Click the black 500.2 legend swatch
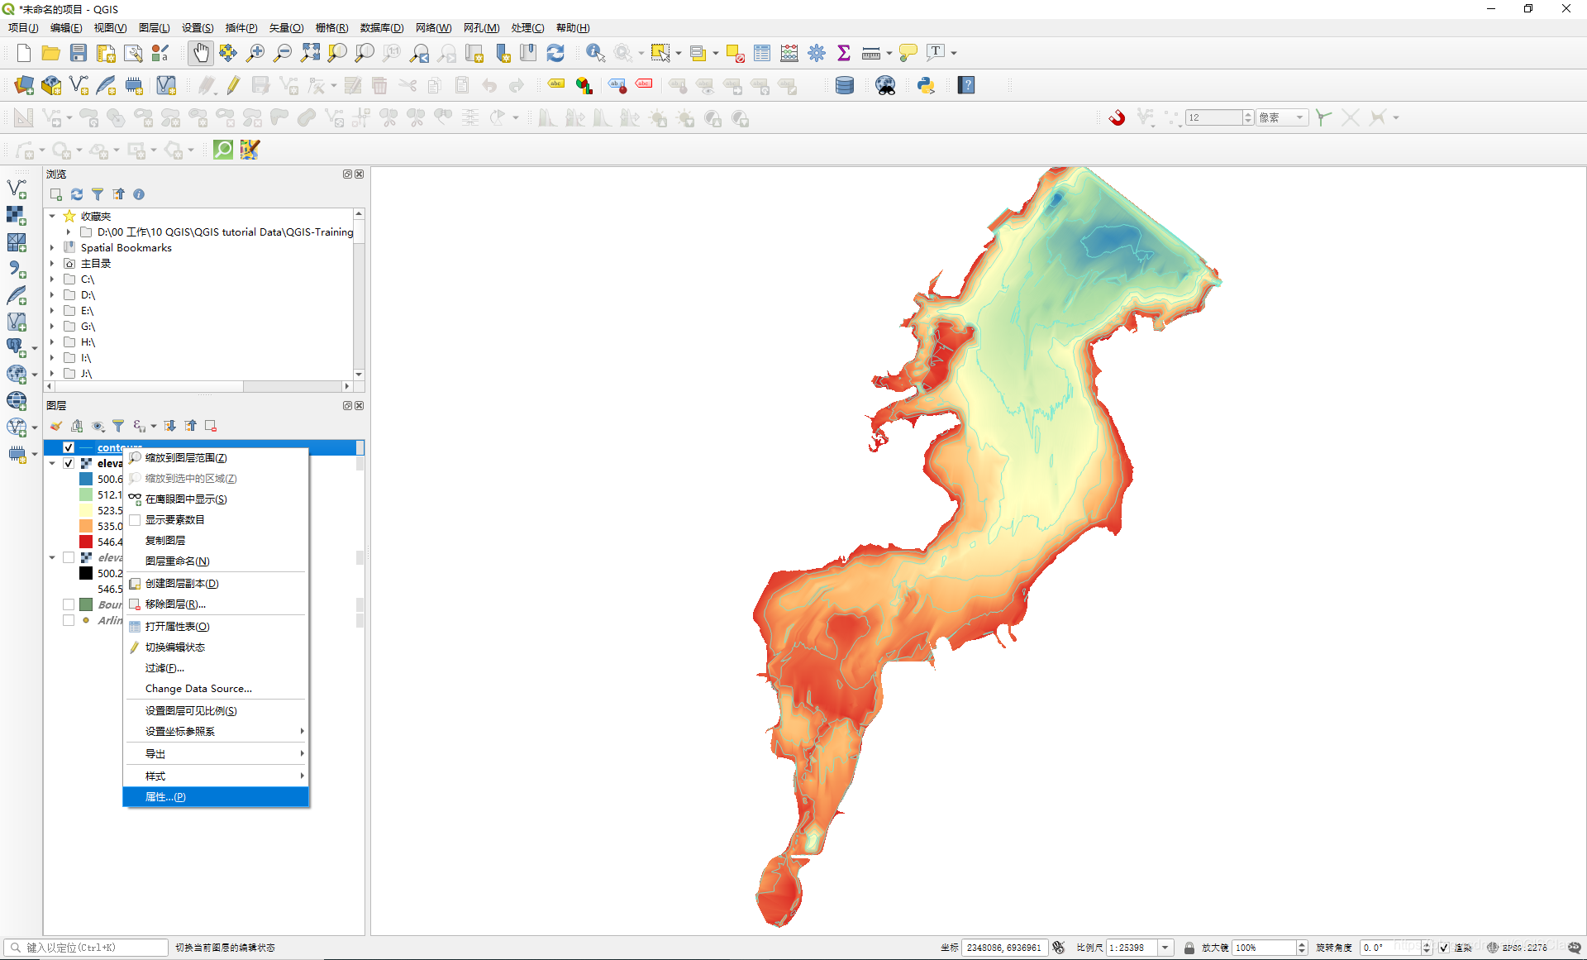Image resolution: width=1587 pixels, height=960 pixels. [86, 573]
